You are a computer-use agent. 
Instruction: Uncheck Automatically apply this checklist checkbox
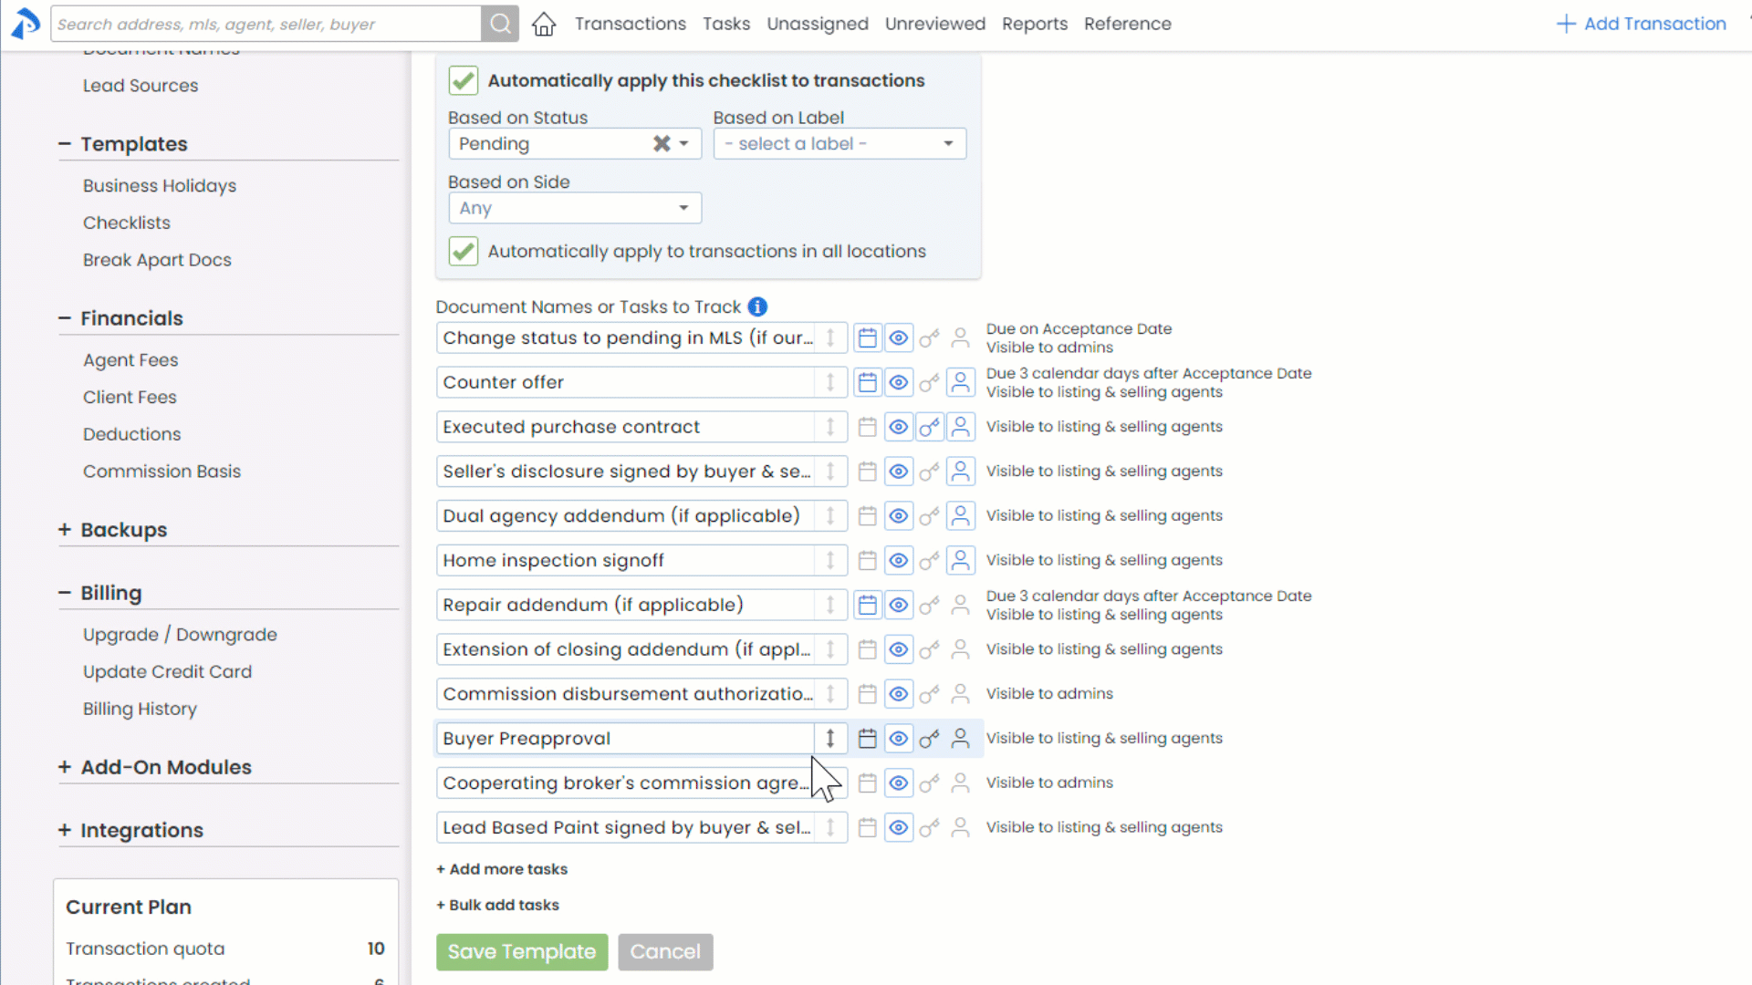click(464, 81)
